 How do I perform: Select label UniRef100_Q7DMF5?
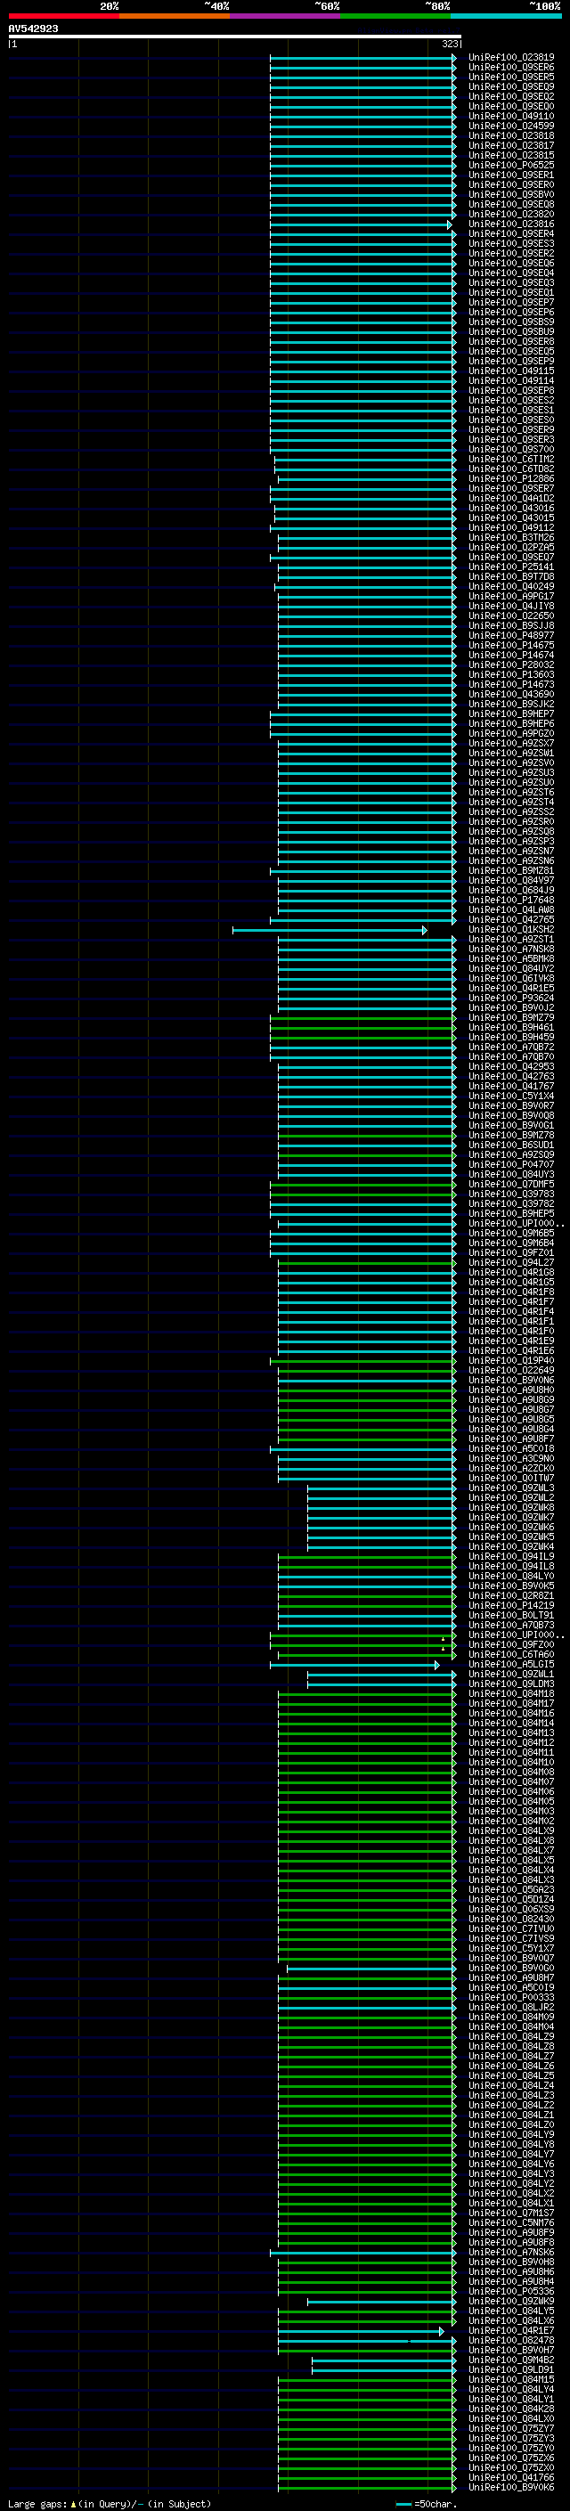click(511, 1184)
